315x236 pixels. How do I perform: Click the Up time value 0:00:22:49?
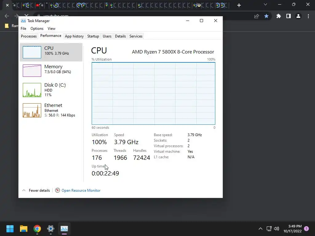pos(105,173)
